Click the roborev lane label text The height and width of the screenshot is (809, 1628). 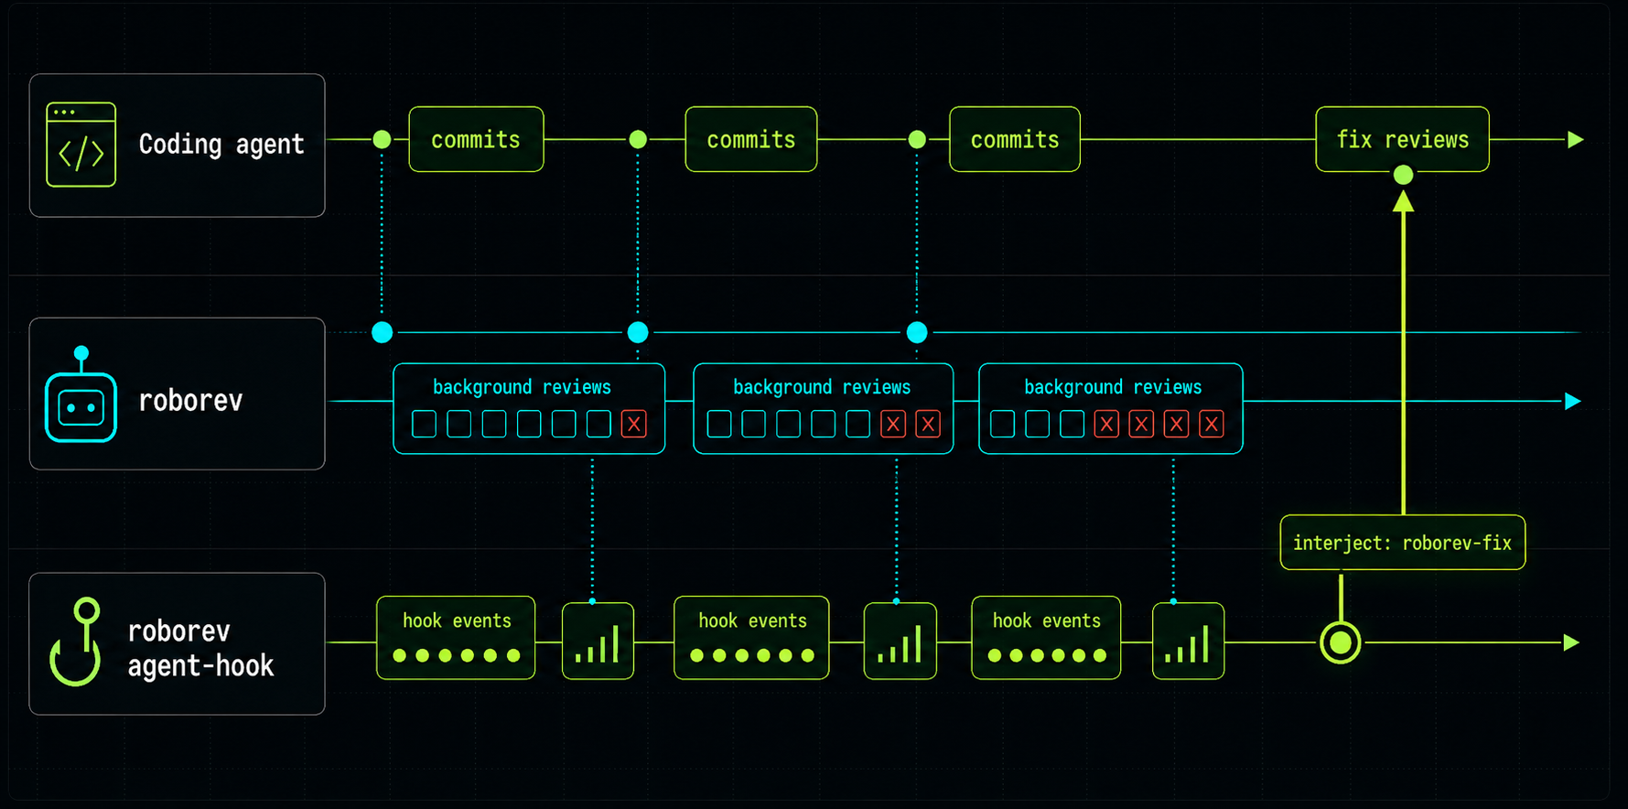click(190, 401)
